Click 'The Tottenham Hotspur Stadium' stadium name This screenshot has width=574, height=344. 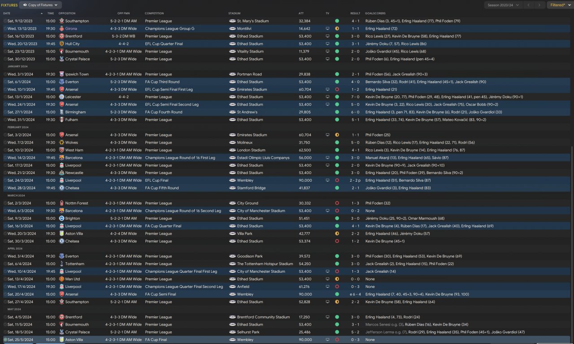tap(265, 264)
